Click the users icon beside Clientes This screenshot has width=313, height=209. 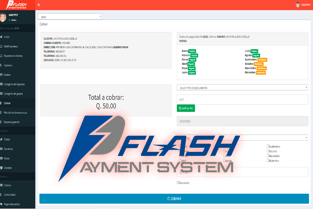pos(1,168)
